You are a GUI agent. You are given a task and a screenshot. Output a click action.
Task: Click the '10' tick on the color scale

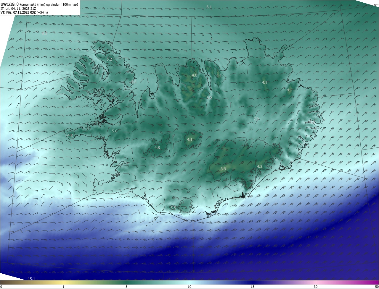(189, 287)
